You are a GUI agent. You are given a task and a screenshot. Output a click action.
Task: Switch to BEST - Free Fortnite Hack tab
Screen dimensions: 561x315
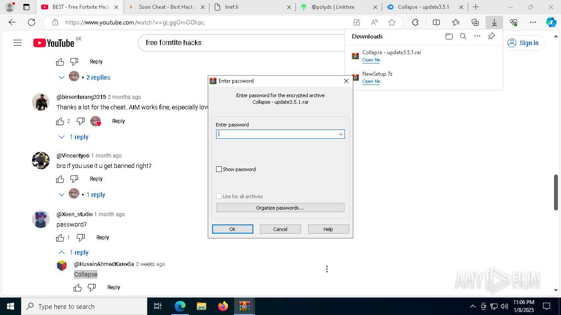(80, 7)
